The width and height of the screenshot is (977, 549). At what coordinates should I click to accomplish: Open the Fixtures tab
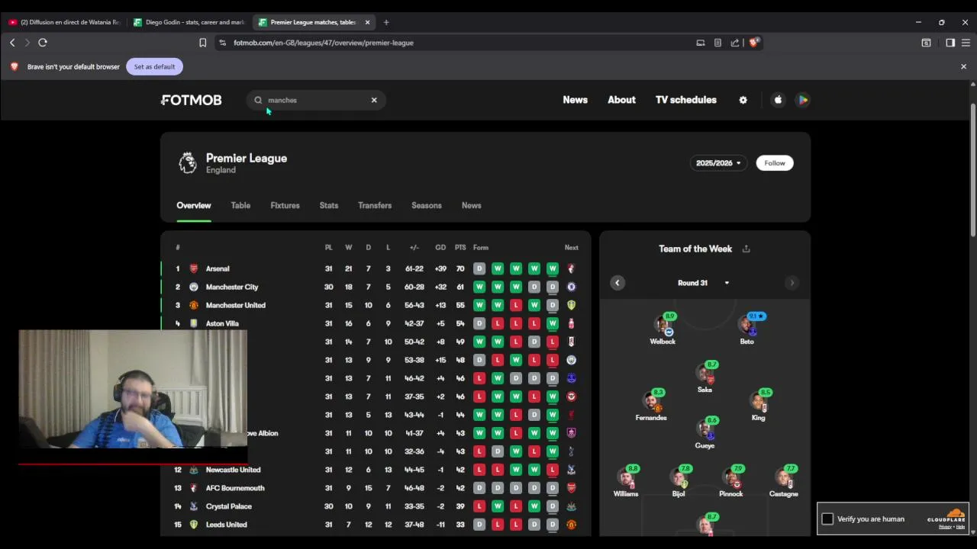(285, 205)
